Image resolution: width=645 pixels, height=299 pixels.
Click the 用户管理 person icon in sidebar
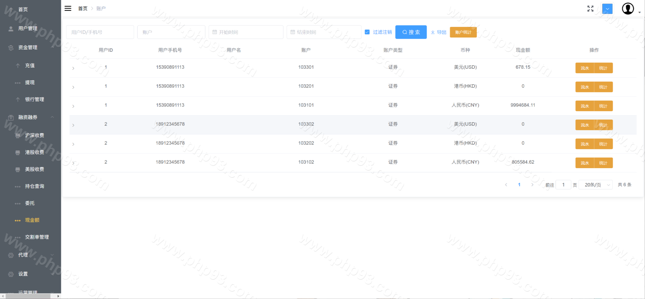pyautogui.click(x=11, y=29)
